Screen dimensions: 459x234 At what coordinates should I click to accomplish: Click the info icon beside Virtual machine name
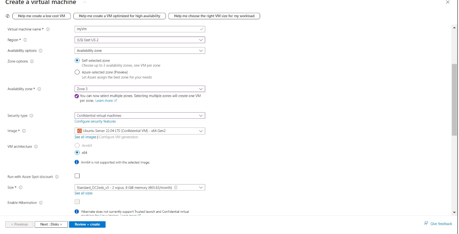pos(48,29)
